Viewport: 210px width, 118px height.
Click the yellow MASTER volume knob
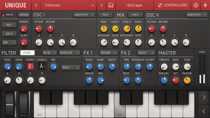click(187, 80)
